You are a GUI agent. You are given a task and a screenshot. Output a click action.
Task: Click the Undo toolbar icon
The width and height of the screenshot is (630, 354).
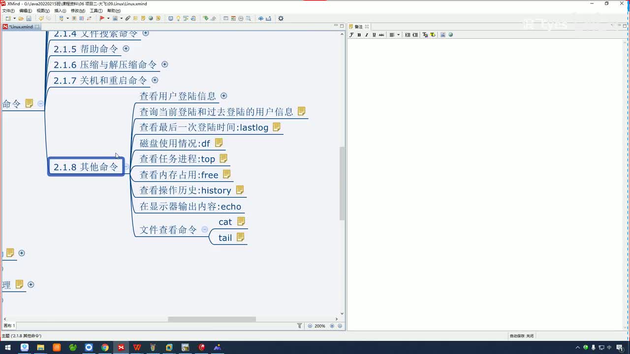click(x=41, y=18)
